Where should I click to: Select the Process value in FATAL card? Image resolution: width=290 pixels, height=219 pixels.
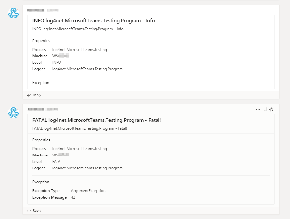pyautogui.click(x=79, y=148)
